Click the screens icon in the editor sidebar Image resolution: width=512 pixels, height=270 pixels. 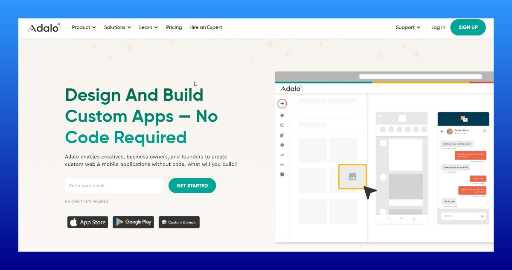pyautogui.click(x=282, y=125)
